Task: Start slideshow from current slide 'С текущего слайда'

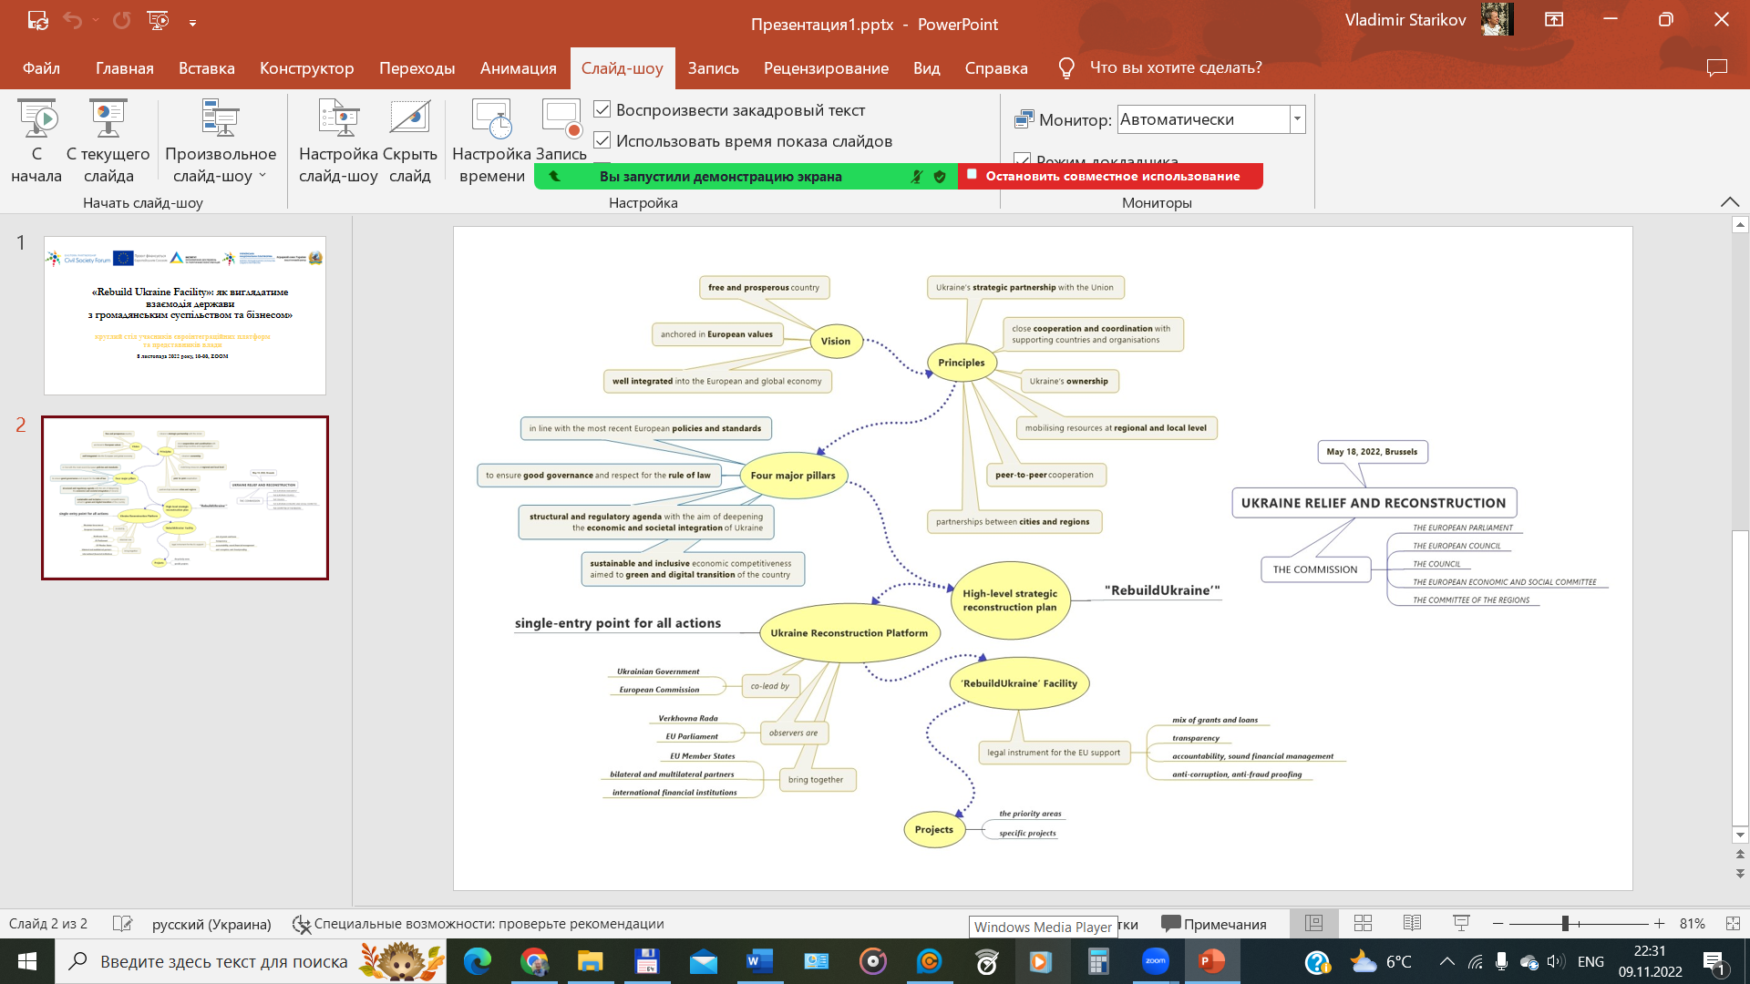Action: (108, 142)
